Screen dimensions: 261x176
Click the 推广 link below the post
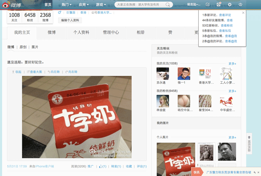click(91, 166)
